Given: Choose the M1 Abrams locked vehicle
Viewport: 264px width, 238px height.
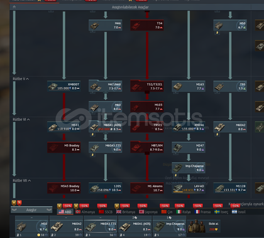Looking at the screenshot, I should pyautogui.click(x=147, y=188).
